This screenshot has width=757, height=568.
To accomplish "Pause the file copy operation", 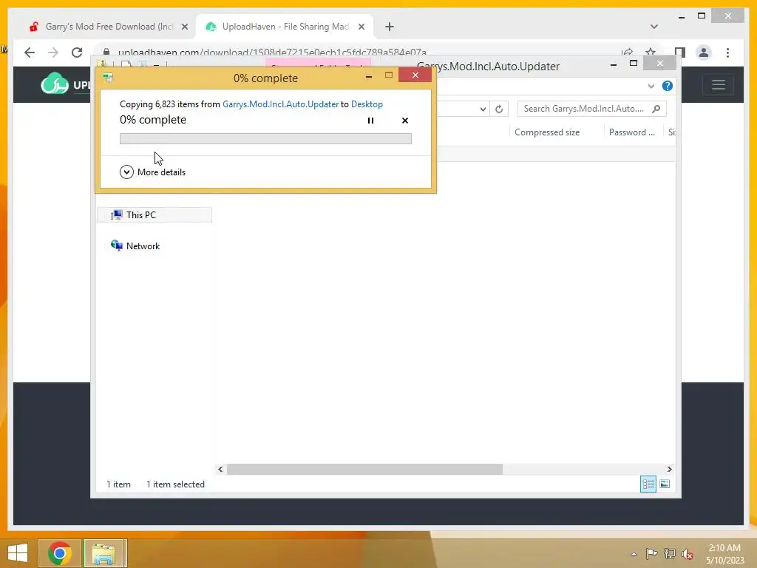I will coord(370,121).
